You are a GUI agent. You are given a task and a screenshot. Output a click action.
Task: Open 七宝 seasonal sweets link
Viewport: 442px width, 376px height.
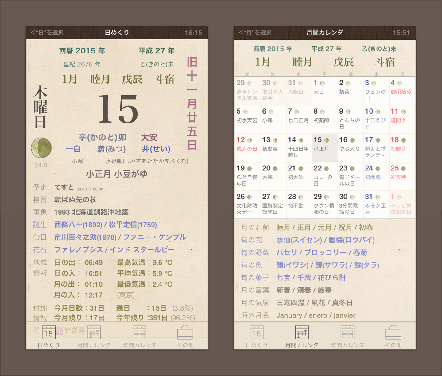283,278
